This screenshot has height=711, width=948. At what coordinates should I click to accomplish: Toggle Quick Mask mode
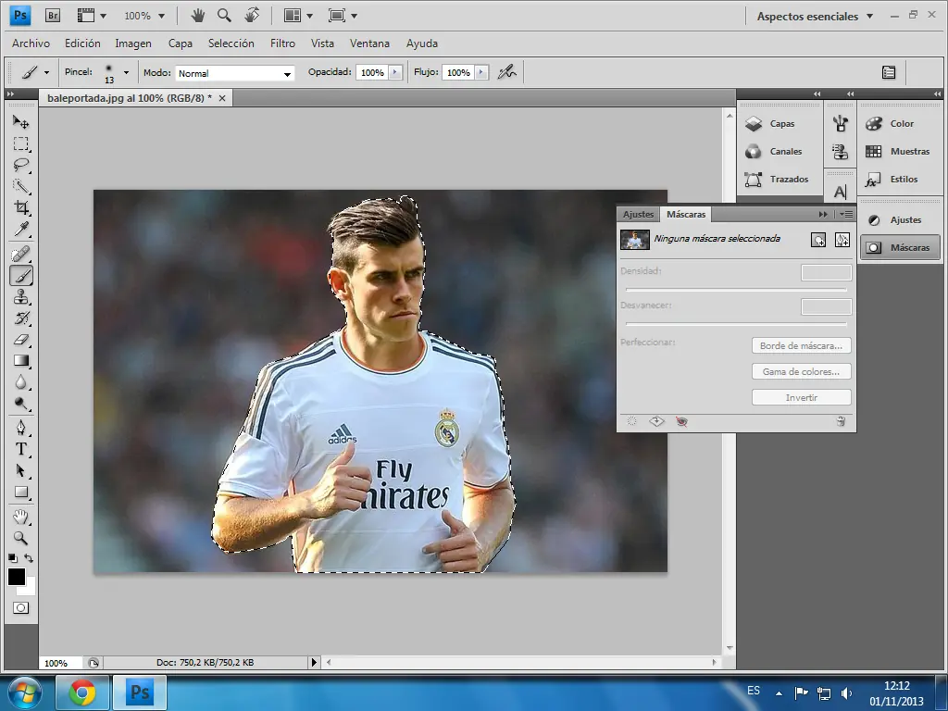[20, 608]
